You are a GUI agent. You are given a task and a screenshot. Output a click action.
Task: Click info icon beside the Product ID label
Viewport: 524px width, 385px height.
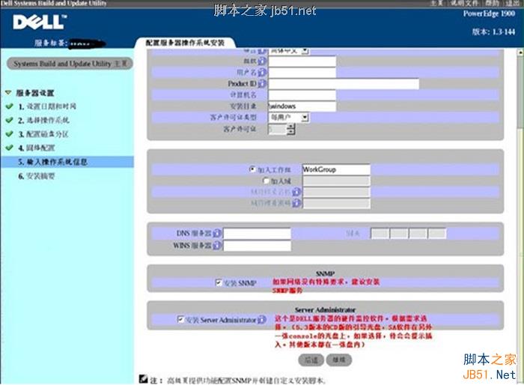(x=262, y=84)
